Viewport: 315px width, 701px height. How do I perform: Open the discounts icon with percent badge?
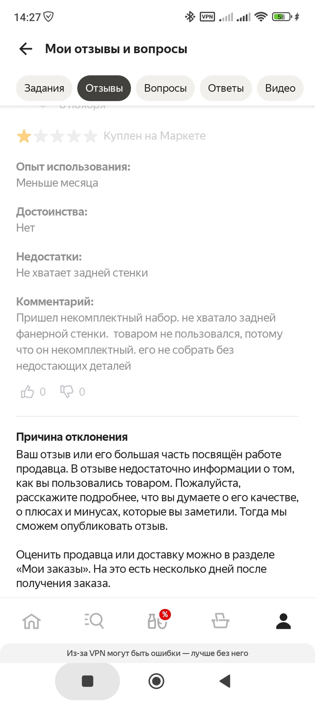coord(157,621)
